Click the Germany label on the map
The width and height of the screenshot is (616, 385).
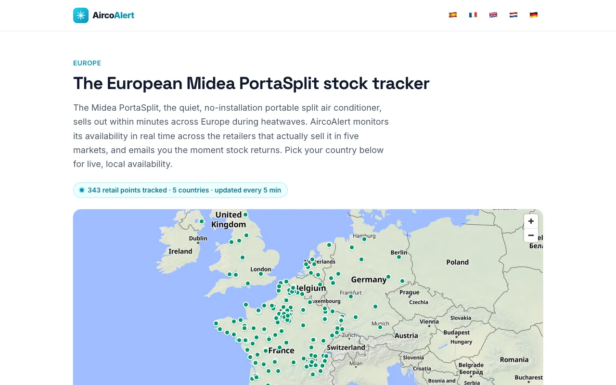pyautogui.click(x=369, y=280)
